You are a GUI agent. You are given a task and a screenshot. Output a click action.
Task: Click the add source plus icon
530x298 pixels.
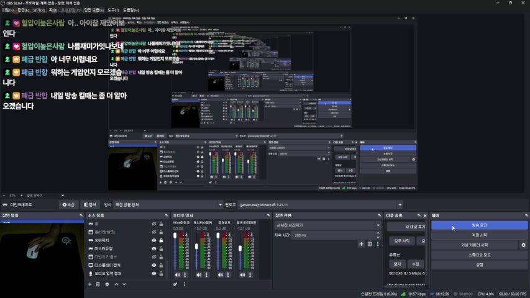90,284
